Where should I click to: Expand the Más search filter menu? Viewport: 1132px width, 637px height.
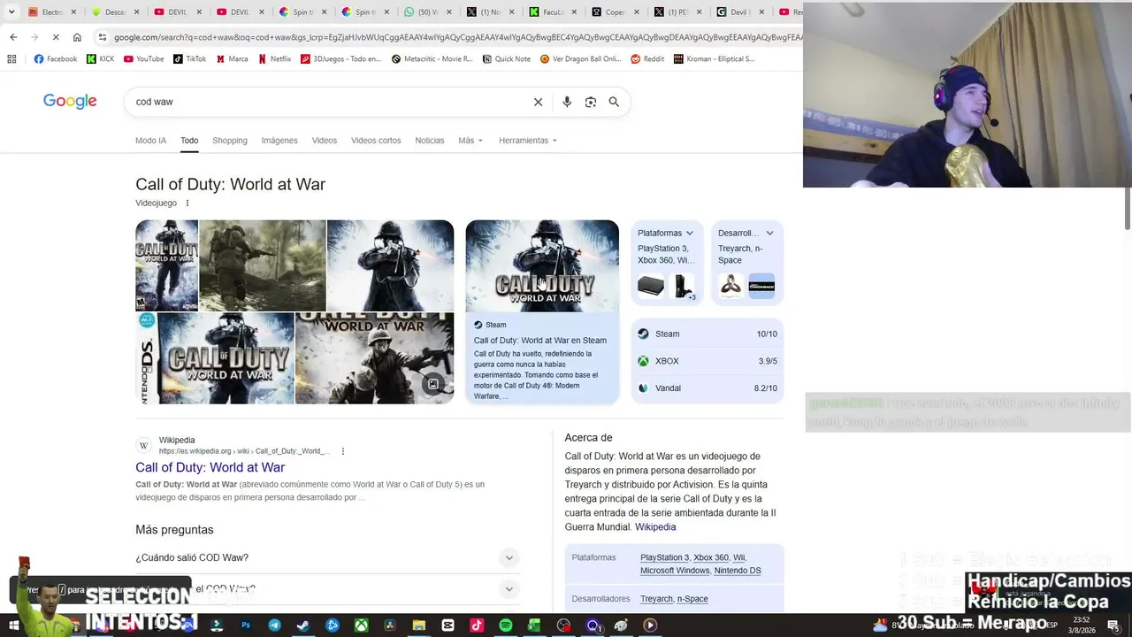click(x=470, y=141)
